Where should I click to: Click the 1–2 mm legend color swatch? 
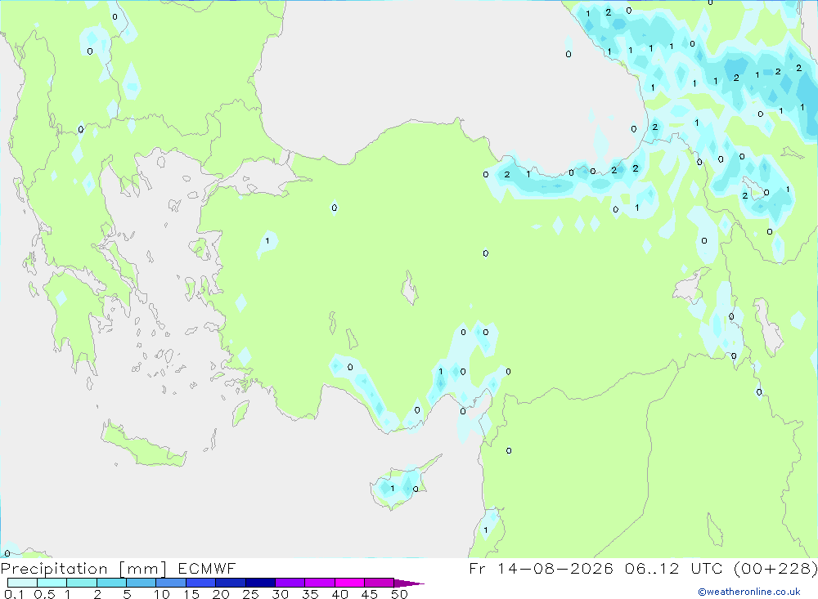[x=82, y=583]
